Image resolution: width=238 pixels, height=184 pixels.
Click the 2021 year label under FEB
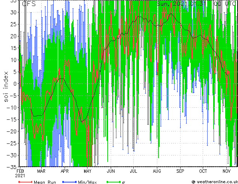20,176
